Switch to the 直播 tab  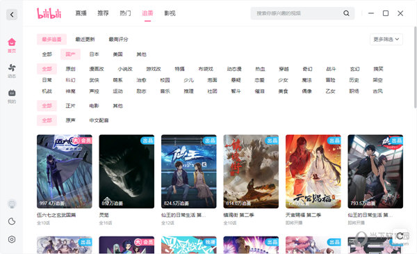[x=81, y=13]
